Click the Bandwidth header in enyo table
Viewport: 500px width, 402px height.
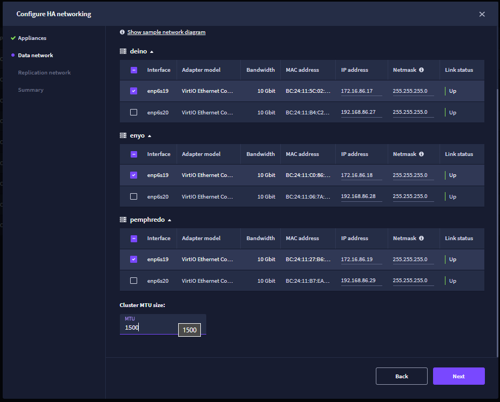click(x=260, y=154)
